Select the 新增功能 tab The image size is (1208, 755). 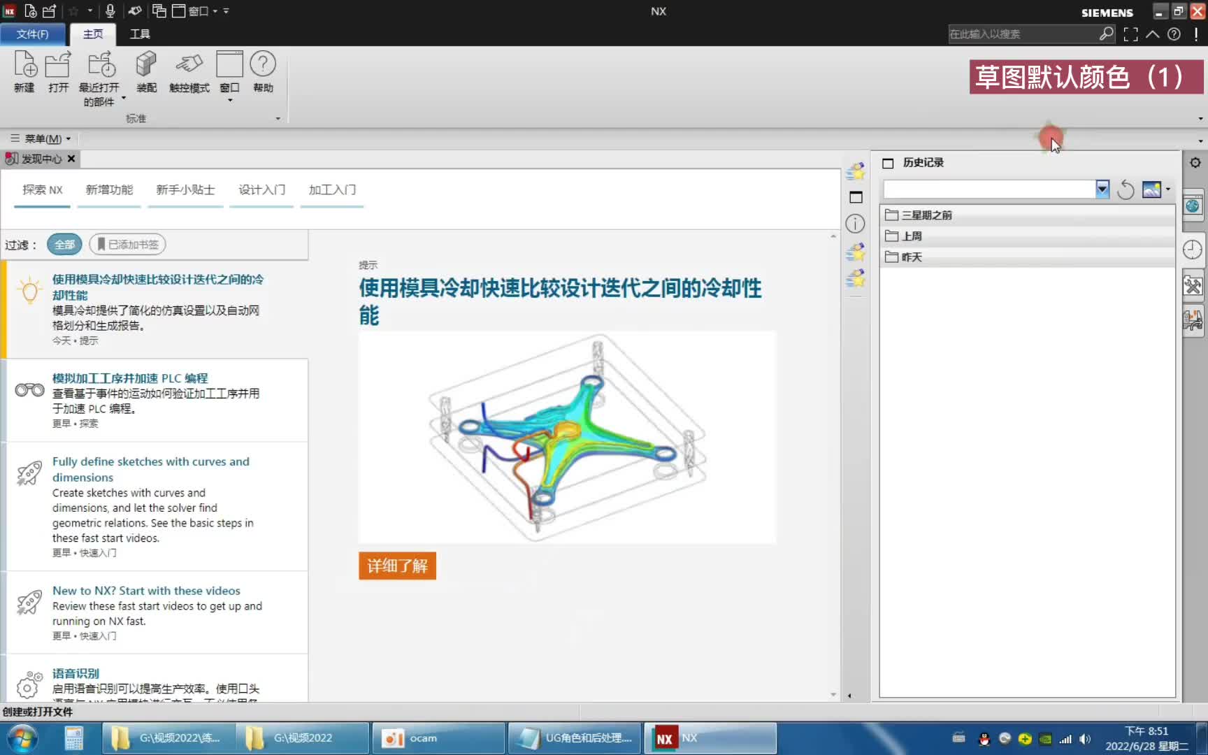[x=109, y=189]
